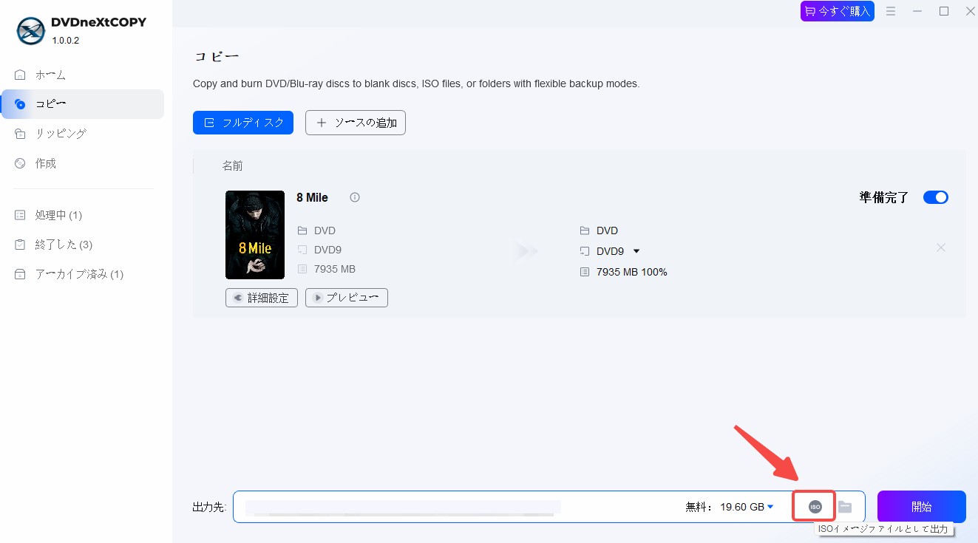Maximize the DVDneXtCOPY window
978x543 pixels.
[944, 11]
